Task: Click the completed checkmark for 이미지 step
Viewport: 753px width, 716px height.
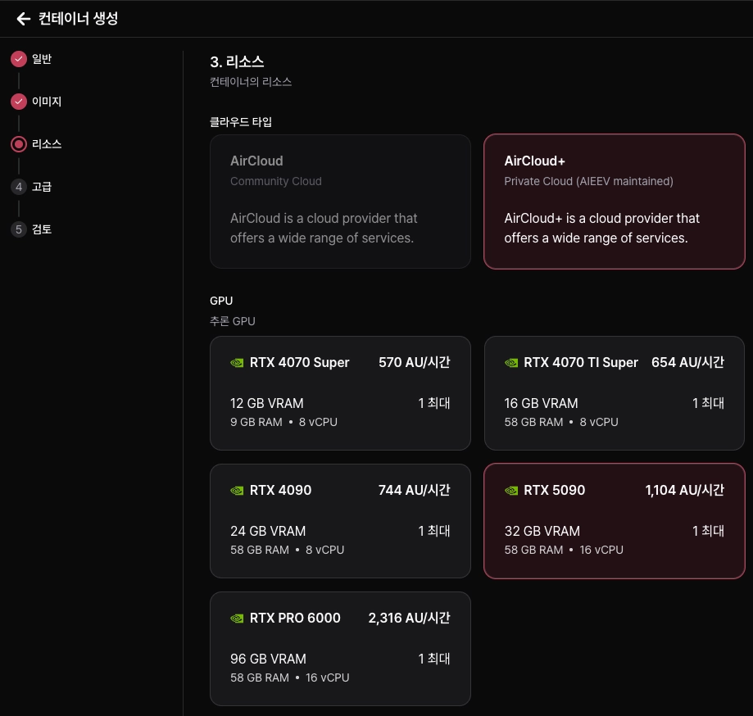Action: point(19,102)
